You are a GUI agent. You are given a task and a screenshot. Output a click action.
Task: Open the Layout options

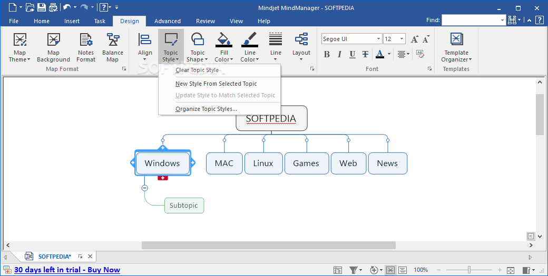tap(301, 48)
